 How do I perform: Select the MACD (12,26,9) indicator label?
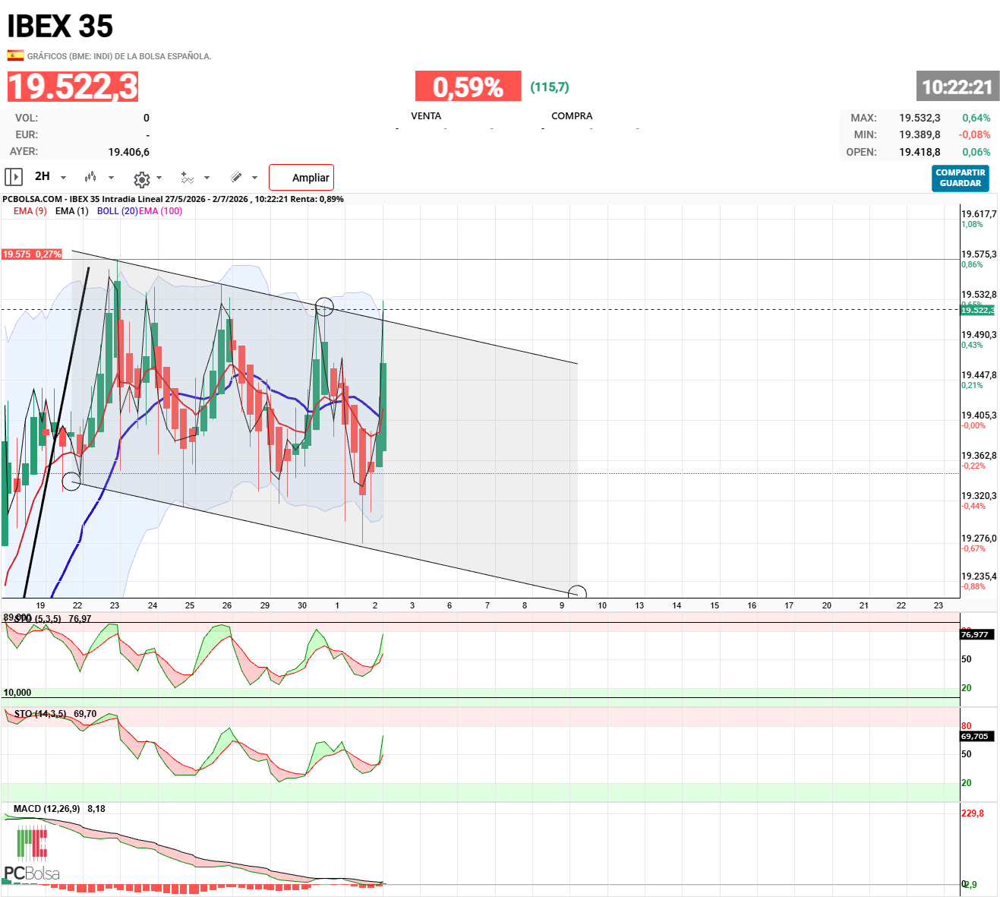tap(46, 809)
